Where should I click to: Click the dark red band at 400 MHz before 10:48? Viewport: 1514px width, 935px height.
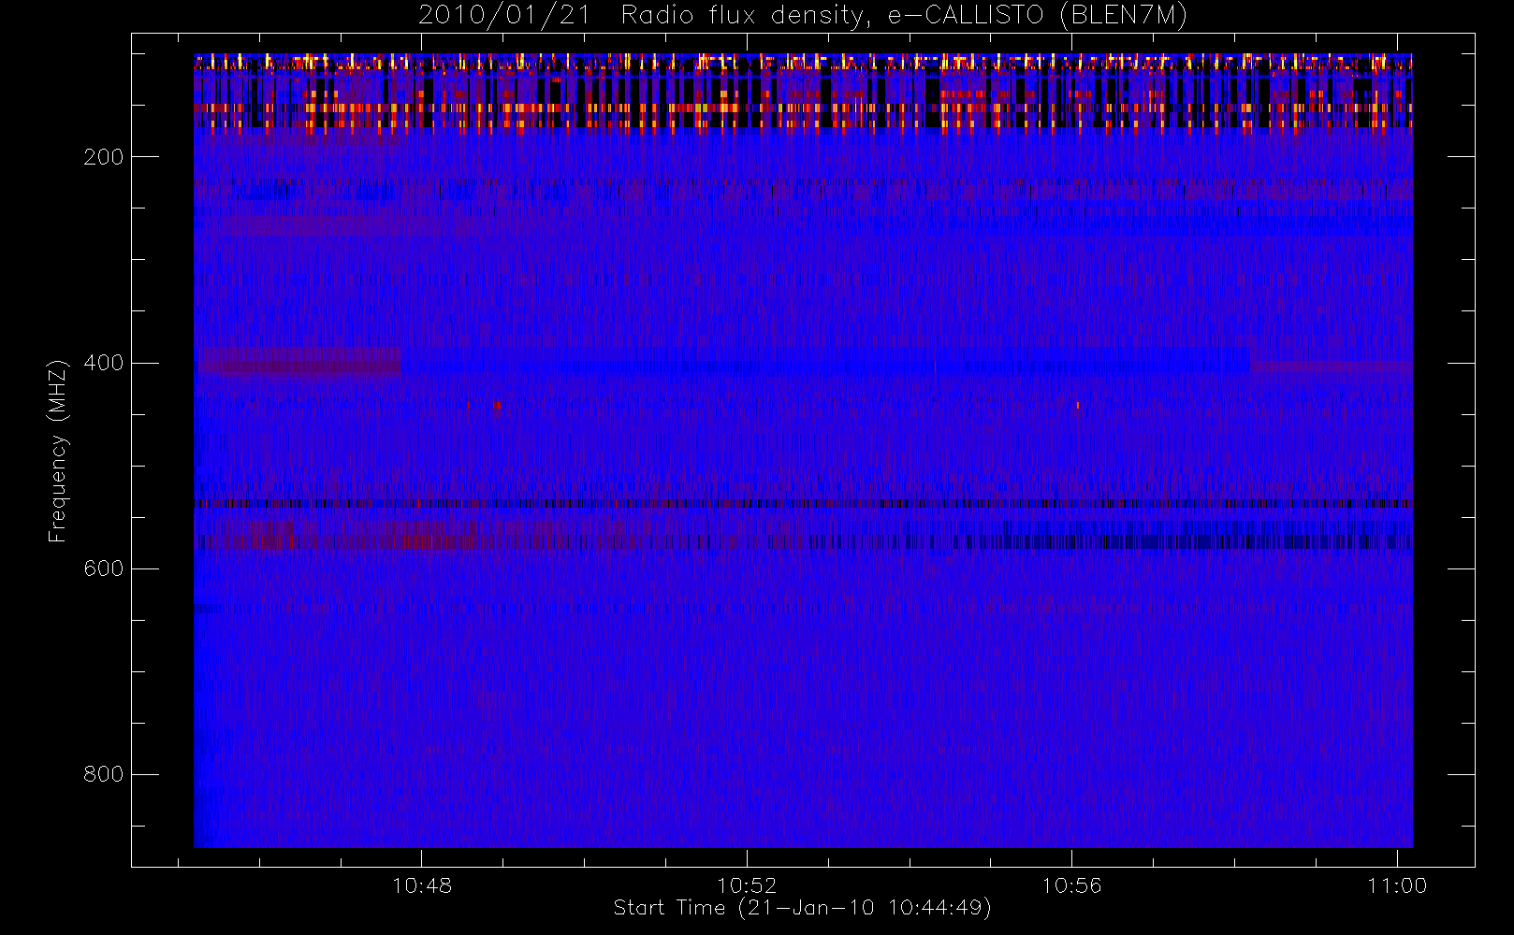tap(299, 362)
